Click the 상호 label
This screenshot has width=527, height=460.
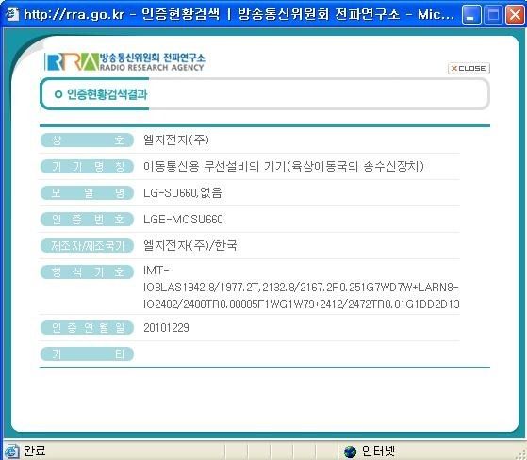(87, 140)
